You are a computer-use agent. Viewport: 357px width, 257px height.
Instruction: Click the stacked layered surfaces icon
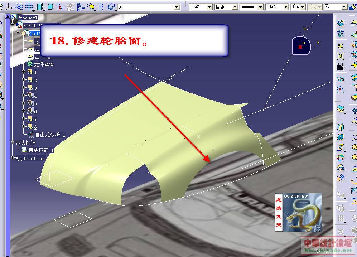click(x=341, y=109)
